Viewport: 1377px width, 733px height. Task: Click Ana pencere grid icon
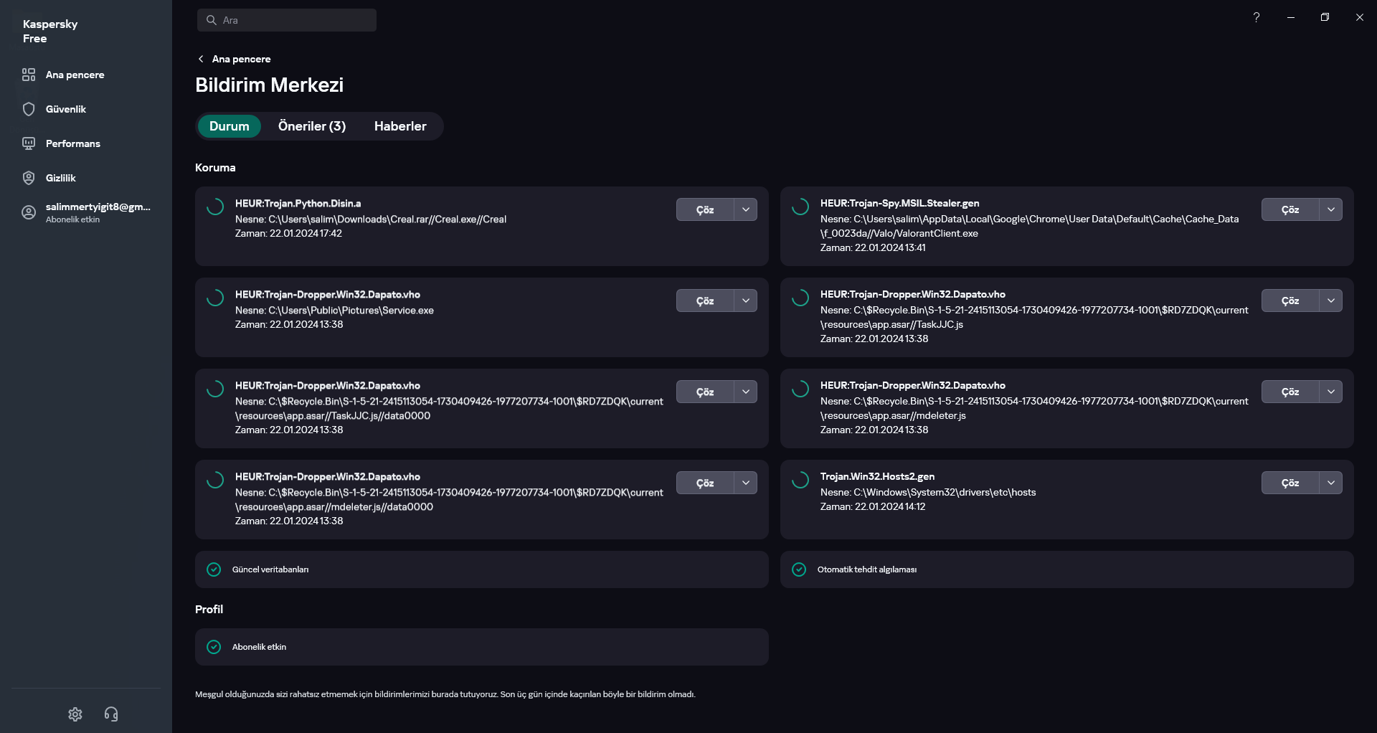click(x=29, y=75)
